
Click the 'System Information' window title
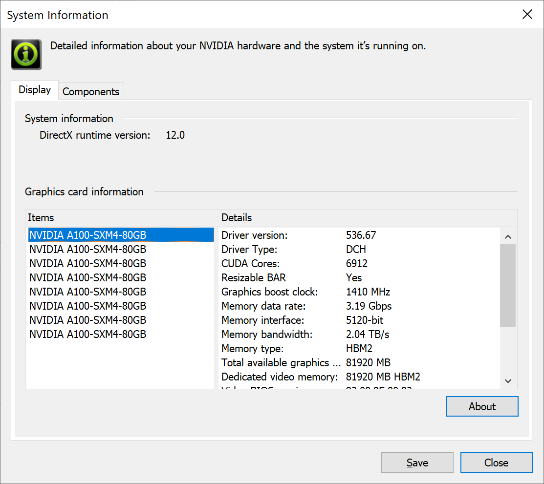click(58, 15)
